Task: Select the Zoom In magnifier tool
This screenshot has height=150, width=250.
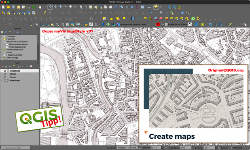Action: pyautogui.click(x=50, y=7)
